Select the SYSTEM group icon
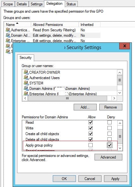This screenshot has width=135, height=187. pos(26,83)
